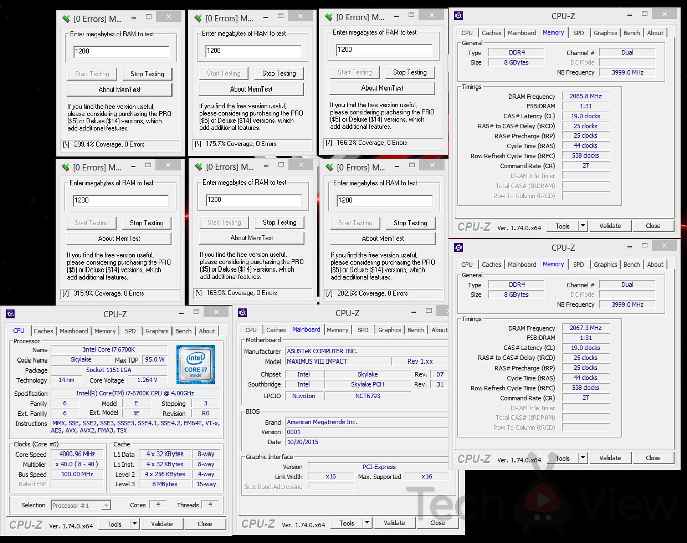Image resolution: width=687 pixels, height=543 pixels.
Task: Open the Processor #1 selection dropdown
Action: coord(81,505)
